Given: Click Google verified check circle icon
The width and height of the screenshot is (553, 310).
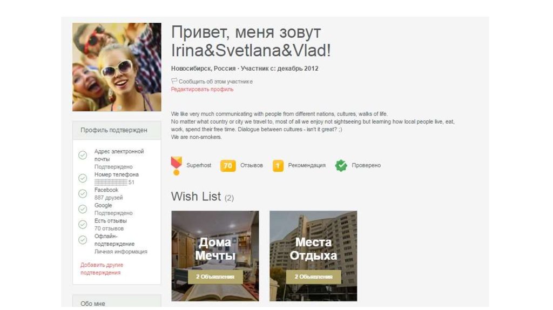Looking at the screenshot, I should (x=83, y=209).
